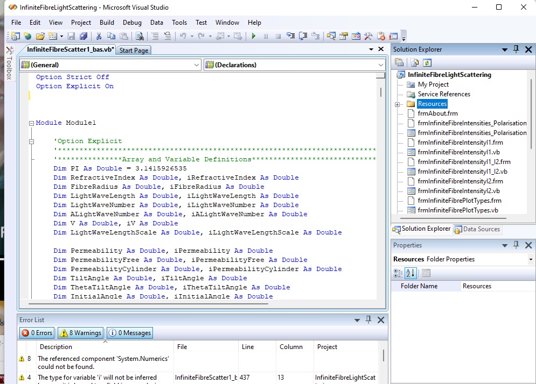
Task: Click the code editor vertical scrollbar thumb
Action: tap(380, 92)
